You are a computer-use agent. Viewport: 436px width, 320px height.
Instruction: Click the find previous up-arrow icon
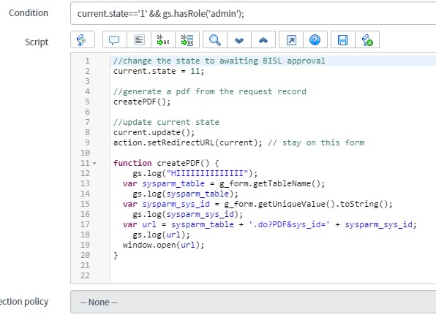point(263,39)
